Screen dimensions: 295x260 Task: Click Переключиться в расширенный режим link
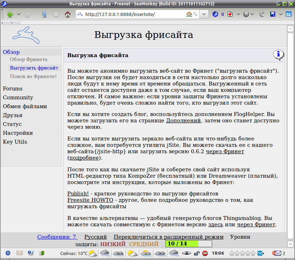point(169,237)
